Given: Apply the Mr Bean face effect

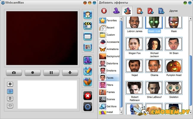Looking at the screenshot, I should pos(174,44).
